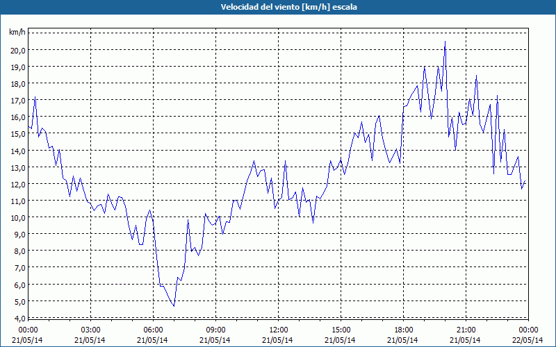Click the 12:00 time label
Viewport: 556px width, 347px height.
[279, 330]
